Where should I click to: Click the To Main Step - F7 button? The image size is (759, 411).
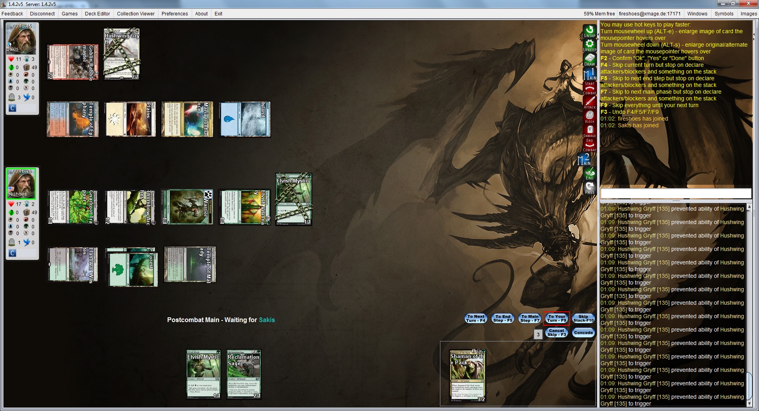tap(530, 319)
